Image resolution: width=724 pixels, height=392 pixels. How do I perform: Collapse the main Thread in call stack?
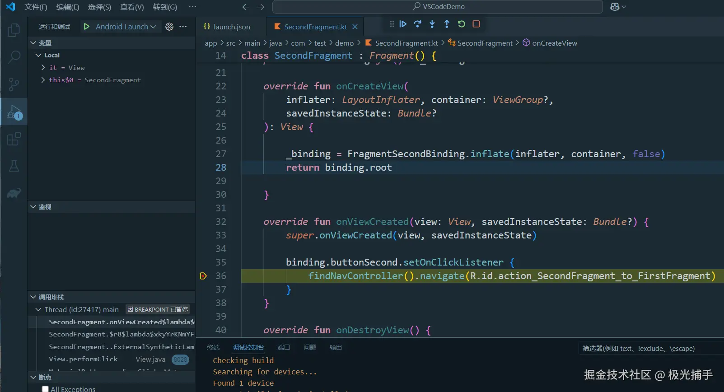click(38, 310)
